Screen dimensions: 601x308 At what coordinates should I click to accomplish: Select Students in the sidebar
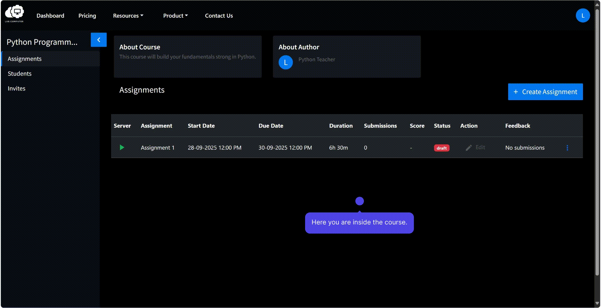51,74
